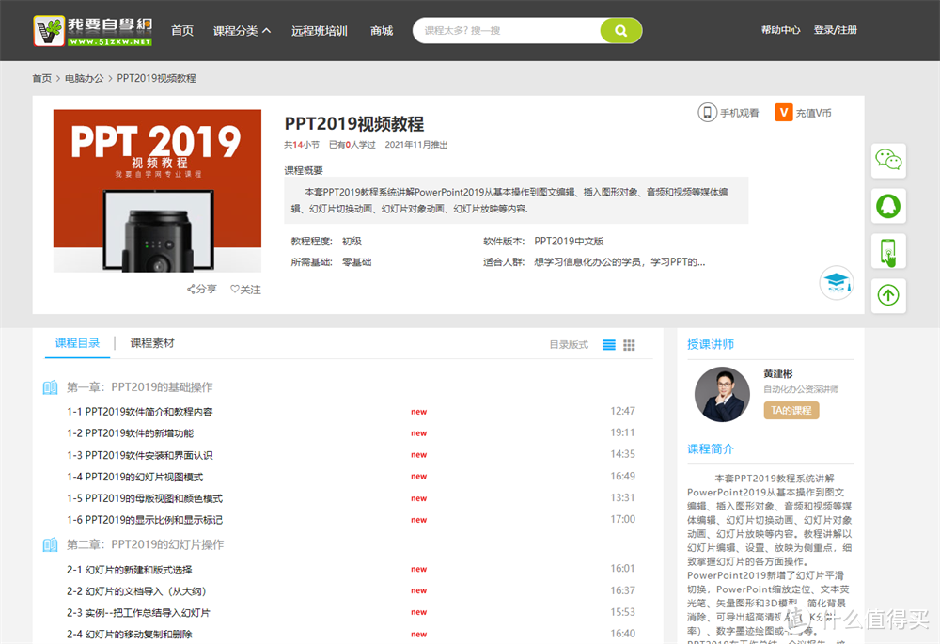Click the 手机观看 phone icon

[708, 112]
